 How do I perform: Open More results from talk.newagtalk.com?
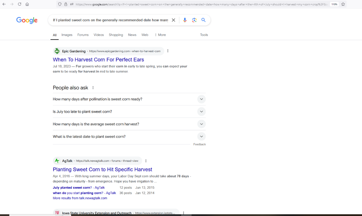pyautogui.click(x=80, y=198)
